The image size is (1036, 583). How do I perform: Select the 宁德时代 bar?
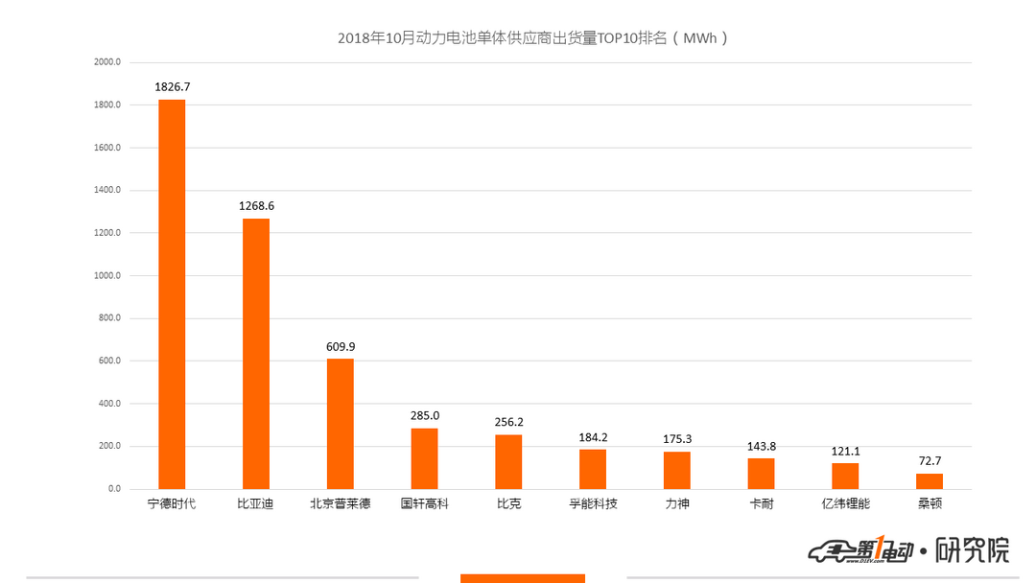[172, 294]
